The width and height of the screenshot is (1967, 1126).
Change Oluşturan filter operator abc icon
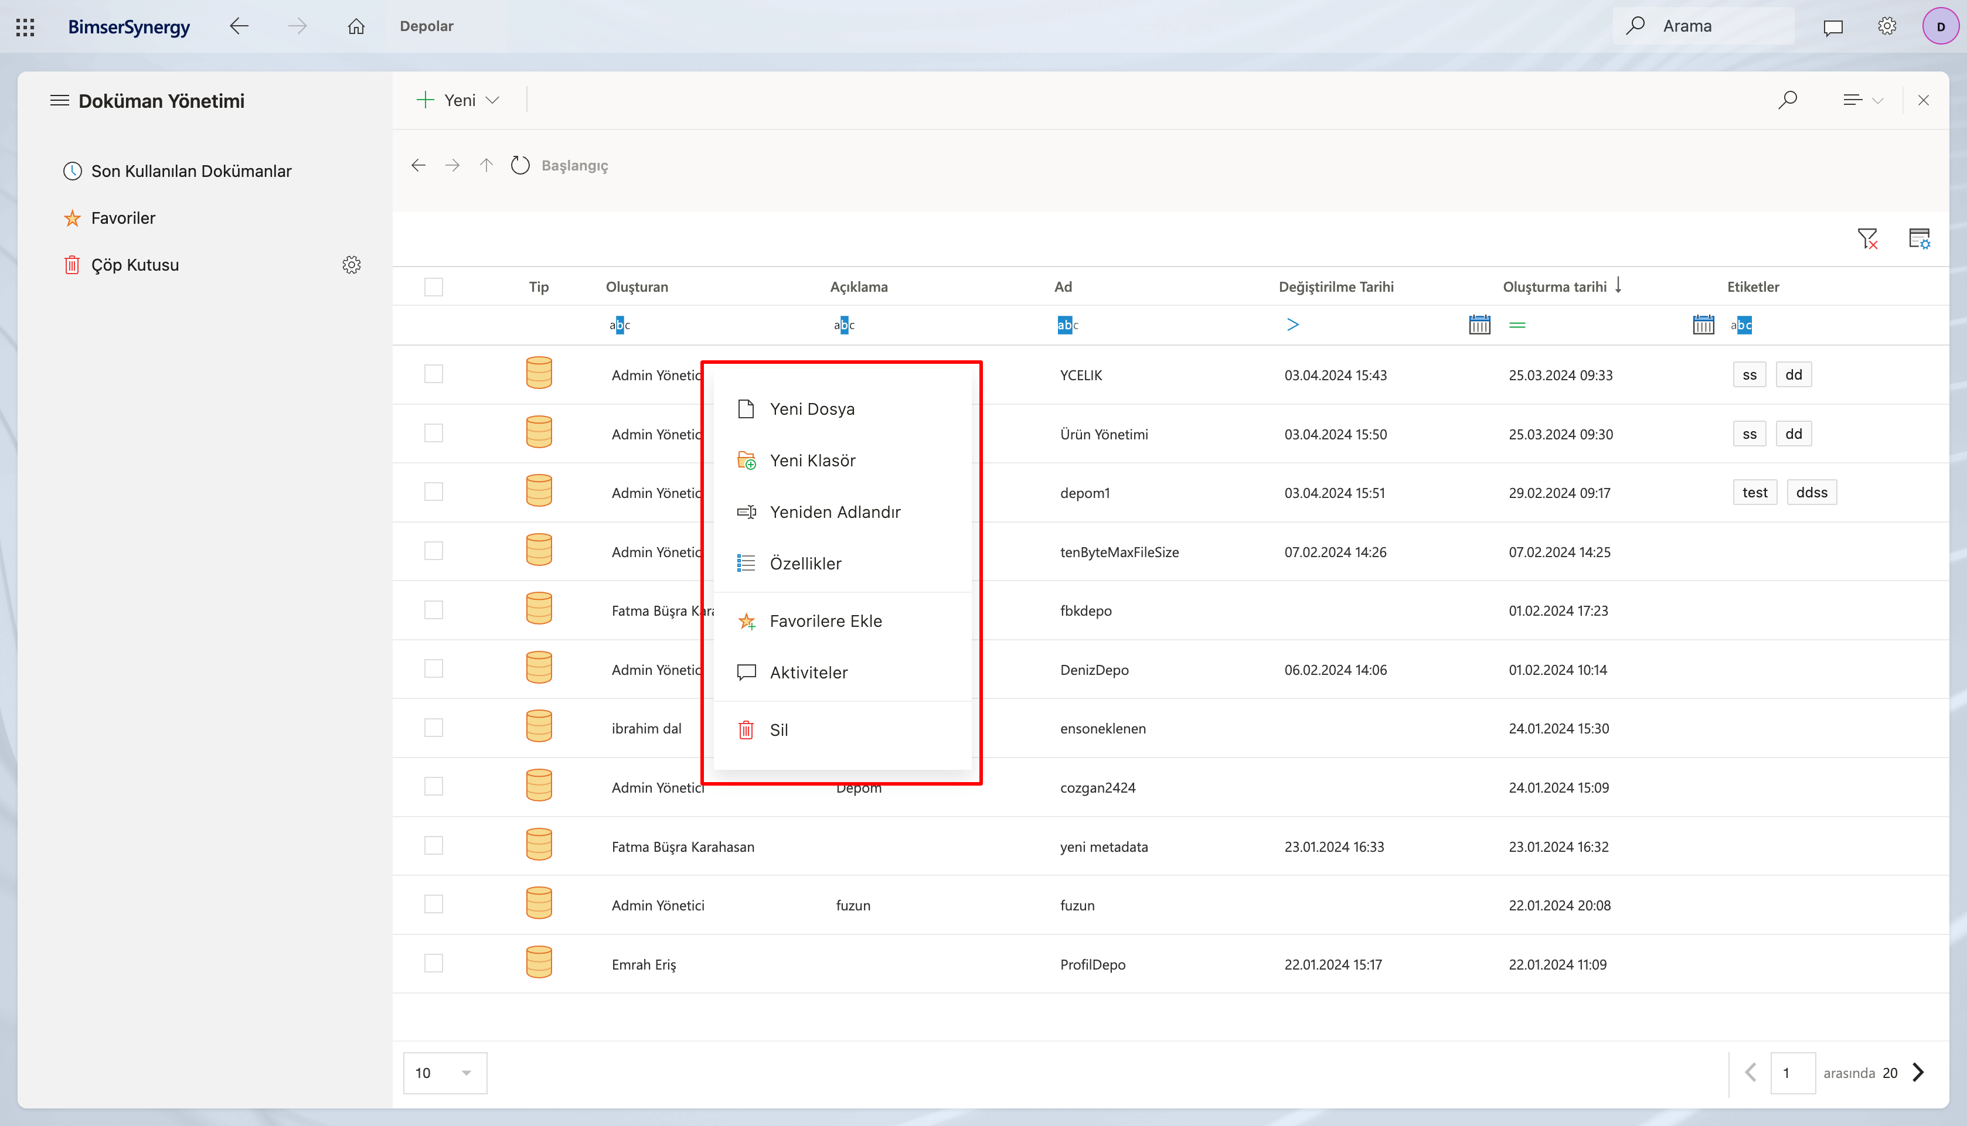point(620,325)
